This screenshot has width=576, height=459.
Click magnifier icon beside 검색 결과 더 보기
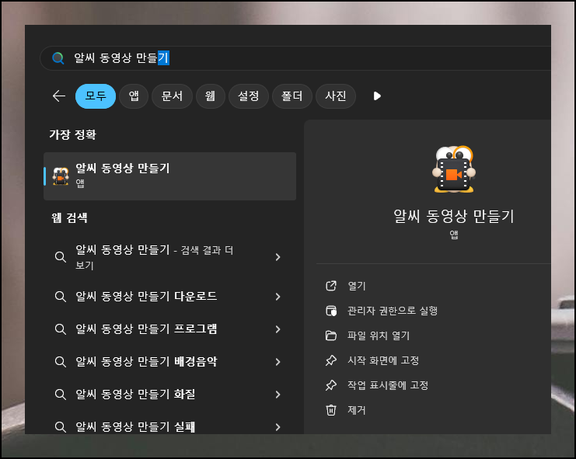(x=61, y=257)
